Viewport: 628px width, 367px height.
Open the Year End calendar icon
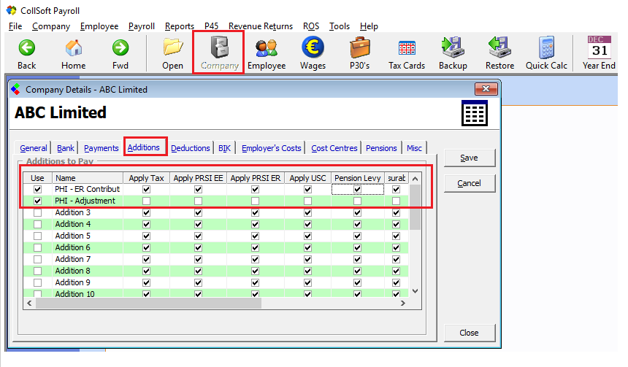tap(600, 48)
